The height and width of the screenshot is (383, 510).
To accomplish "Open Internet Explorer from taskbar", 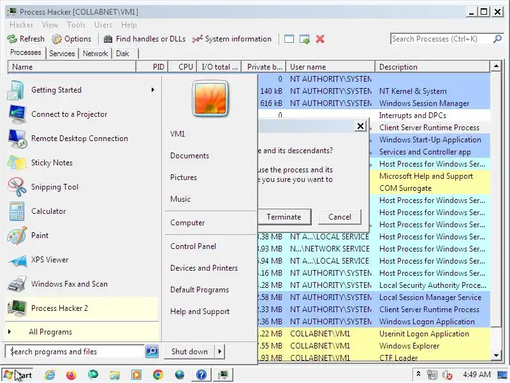I will [50, 375].
